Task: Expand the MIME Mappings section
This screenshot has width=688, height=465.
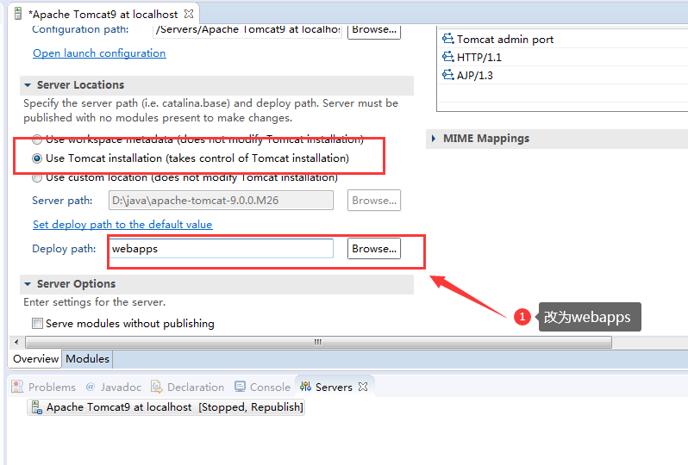Action: tap(434, 139)
